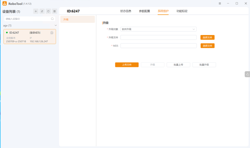Click the 批量升级 button

click(x=204, y=65)
